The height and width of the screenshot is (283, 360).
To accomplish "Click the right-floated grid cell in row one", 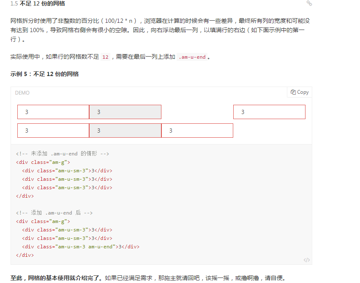I will (x=269, y=112).
